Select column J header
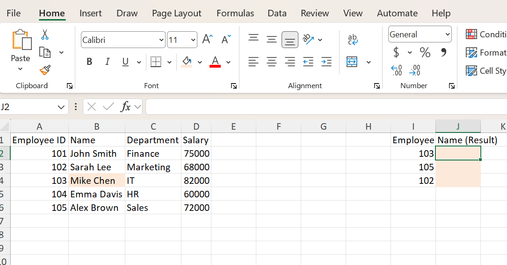 click(458, 126)
